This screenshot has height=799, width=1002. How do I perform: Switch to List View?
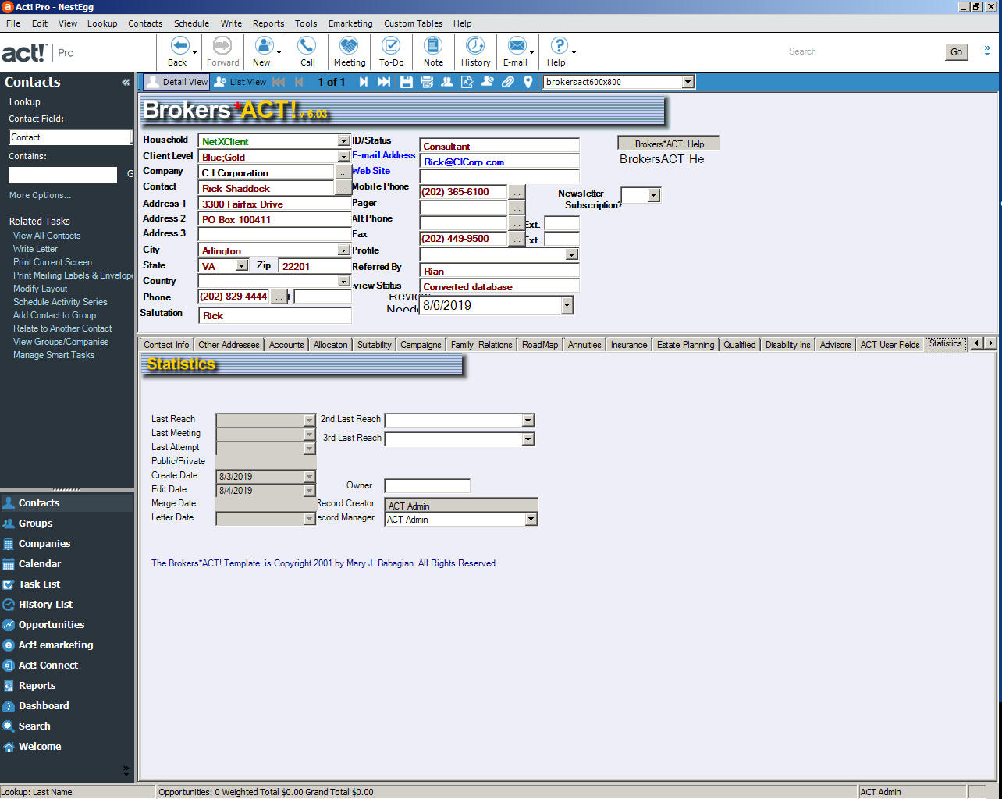coord(240,82)
